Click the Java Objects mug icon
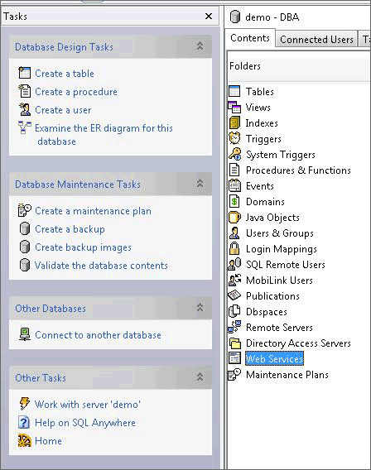The width and height of the screenshot is (371, 470). [234, 217]
